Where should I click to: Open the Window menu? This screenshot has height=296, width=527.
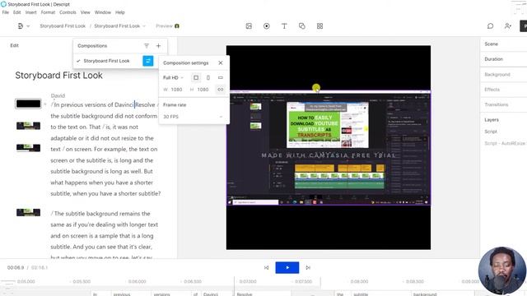(103, 12)
